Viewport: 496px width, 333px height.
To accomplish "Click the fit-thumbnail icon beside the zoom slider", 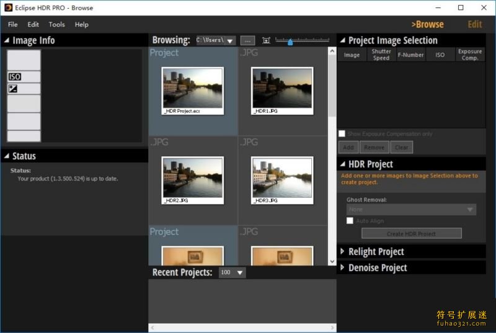I will pyautogui.click(x=266, y=40).
